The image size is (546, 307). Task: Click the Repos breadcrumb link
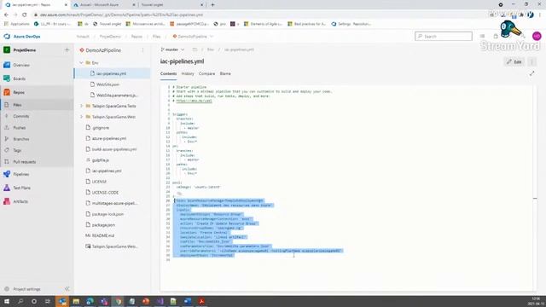point(136,36)
